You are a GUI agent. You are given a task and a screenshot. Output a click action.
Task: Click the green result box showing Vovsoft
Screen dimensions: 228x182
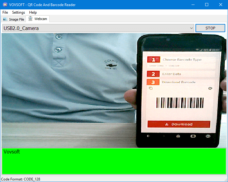click(x=114, y=161)
